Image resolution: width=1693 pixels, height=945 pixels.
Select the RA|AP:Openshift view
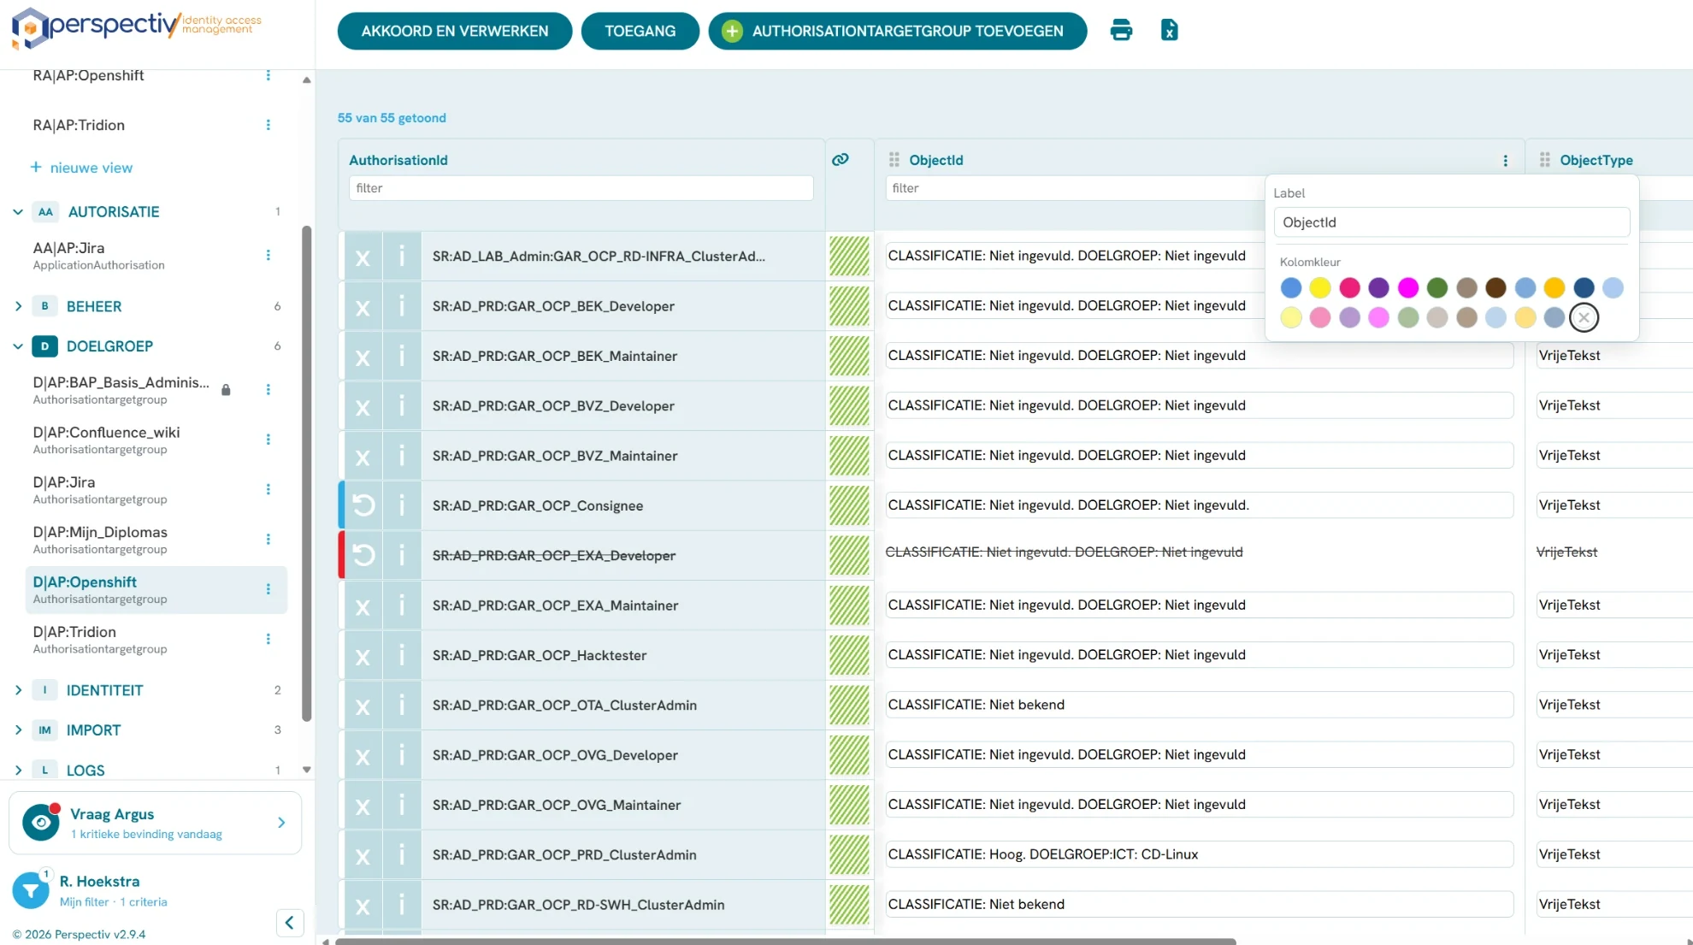[x=88, y=75]
